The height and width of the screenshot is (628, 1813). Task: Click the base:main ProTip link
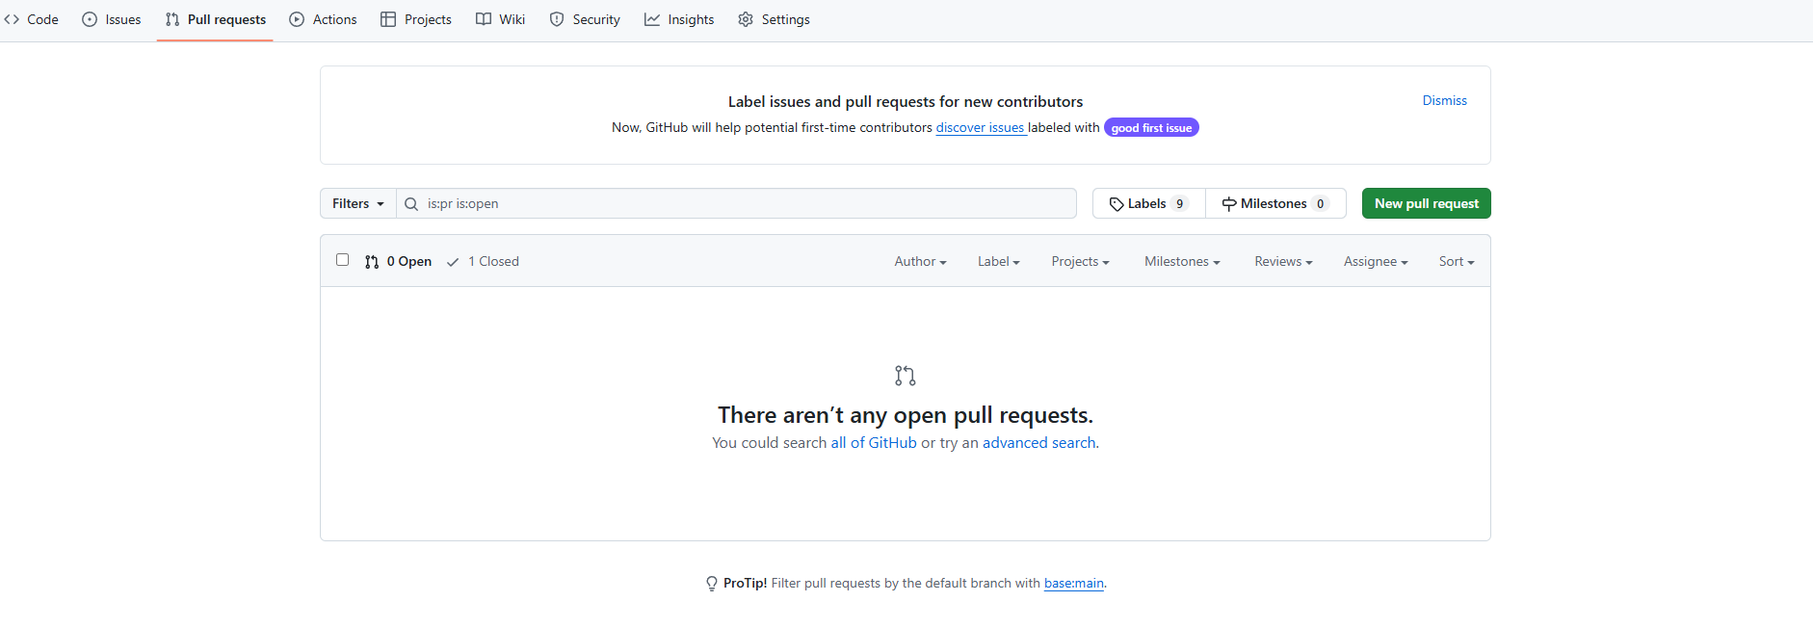tap(1074, 583)
